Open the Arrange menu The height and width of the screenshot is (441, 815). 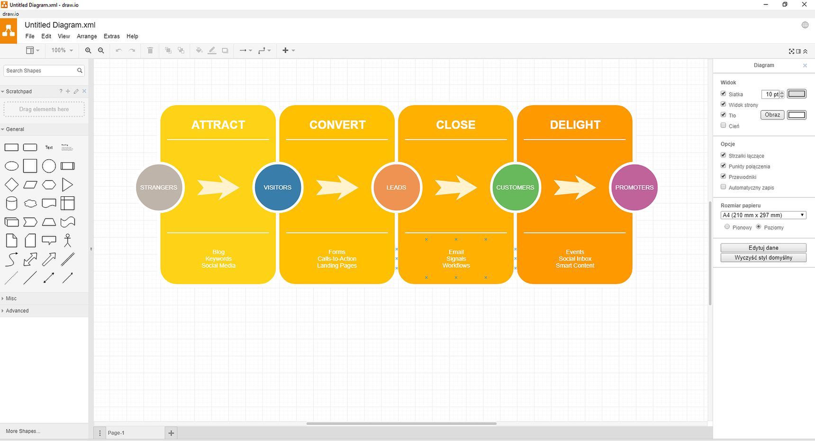point(87,36)
